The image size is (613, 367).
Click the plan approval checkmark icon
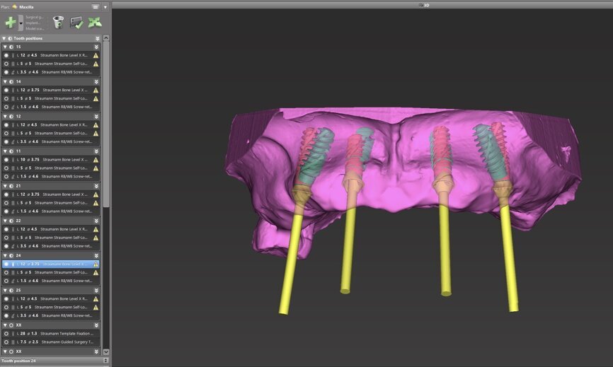[76, 23]
